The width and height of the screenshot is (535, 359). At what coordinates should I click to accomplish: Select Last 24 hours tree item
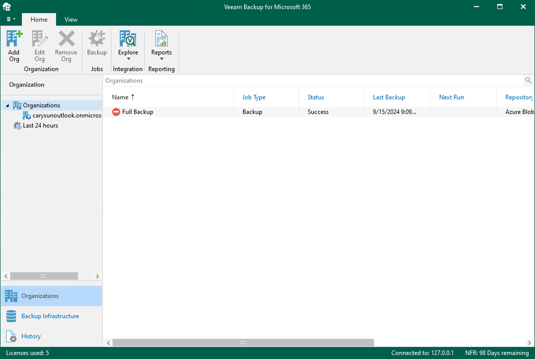click(x=40, y=126)
